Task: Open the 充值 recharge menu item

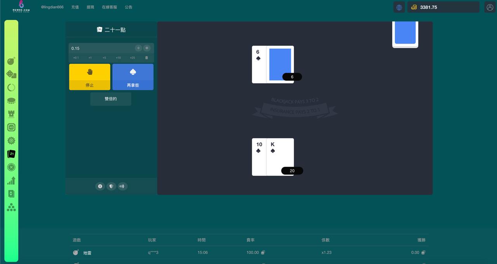Action: coord(75,7)
